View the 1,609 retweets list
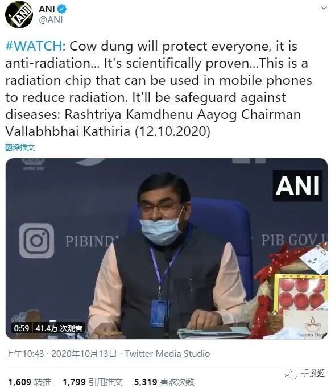335x388 pixels. (30, 382)
